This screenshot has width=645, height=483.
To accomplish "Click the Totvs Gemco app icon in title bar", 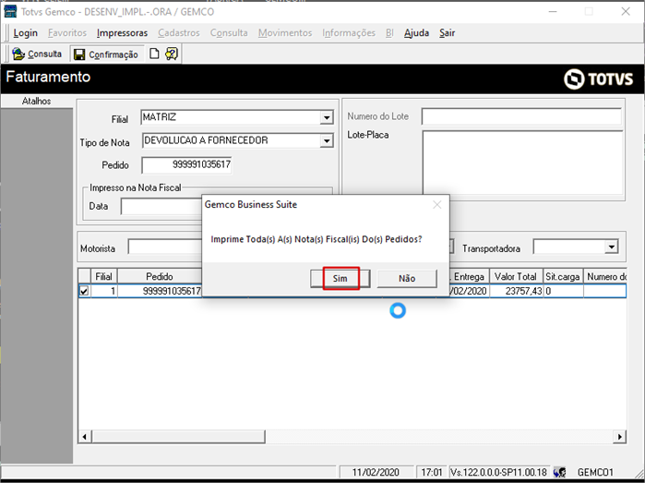I will [x=9, y=11].
